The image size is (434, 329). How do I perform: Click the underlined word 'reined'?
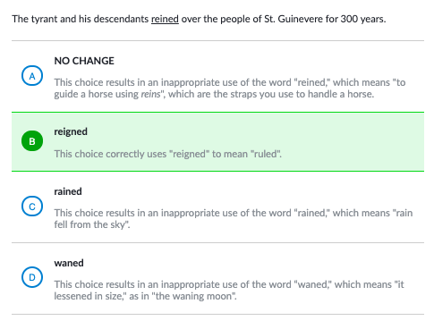165,19
